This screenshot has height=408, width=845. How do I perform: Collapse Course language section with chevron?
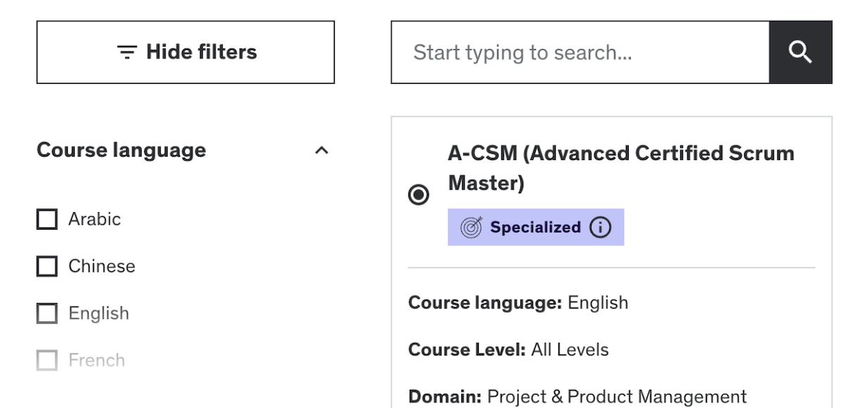(321, 150)
